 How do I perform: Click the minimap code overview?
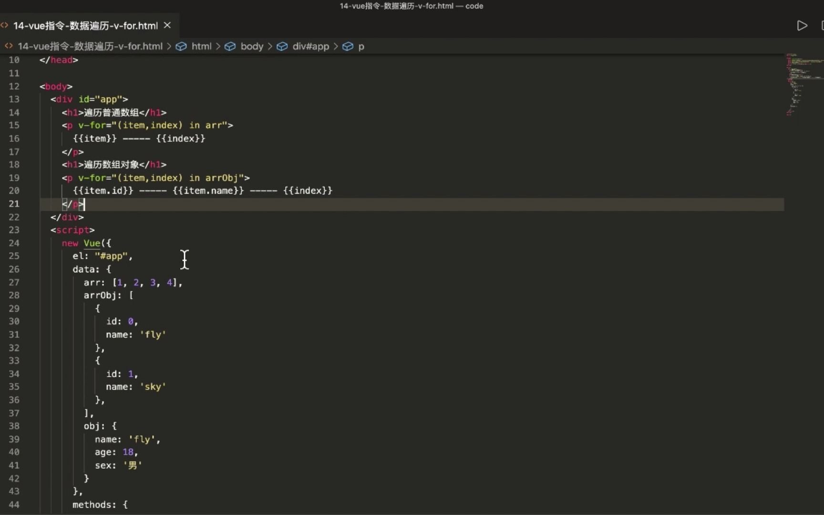pyautogui.click(x=804, y=84)
